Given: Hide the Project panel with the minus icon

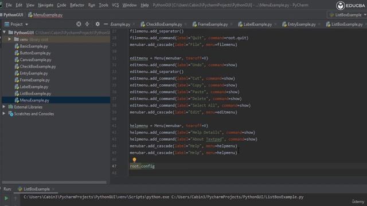Looking at the screenshot, I should coord(106,24).
